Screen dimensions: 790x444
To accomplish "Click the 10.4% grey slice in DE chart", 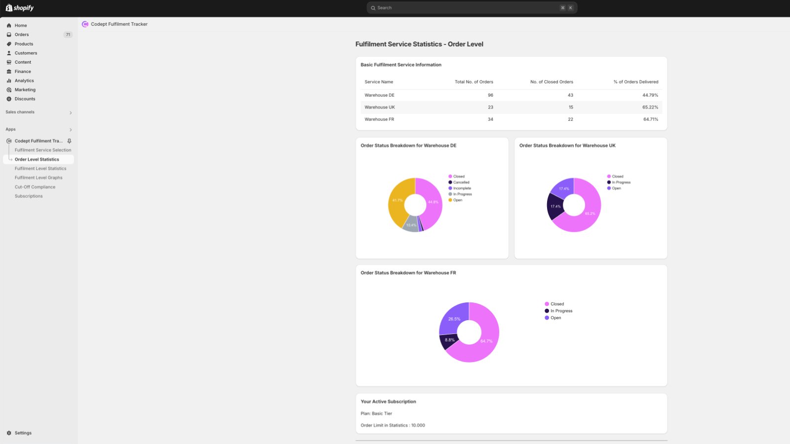I will point(411,225).
